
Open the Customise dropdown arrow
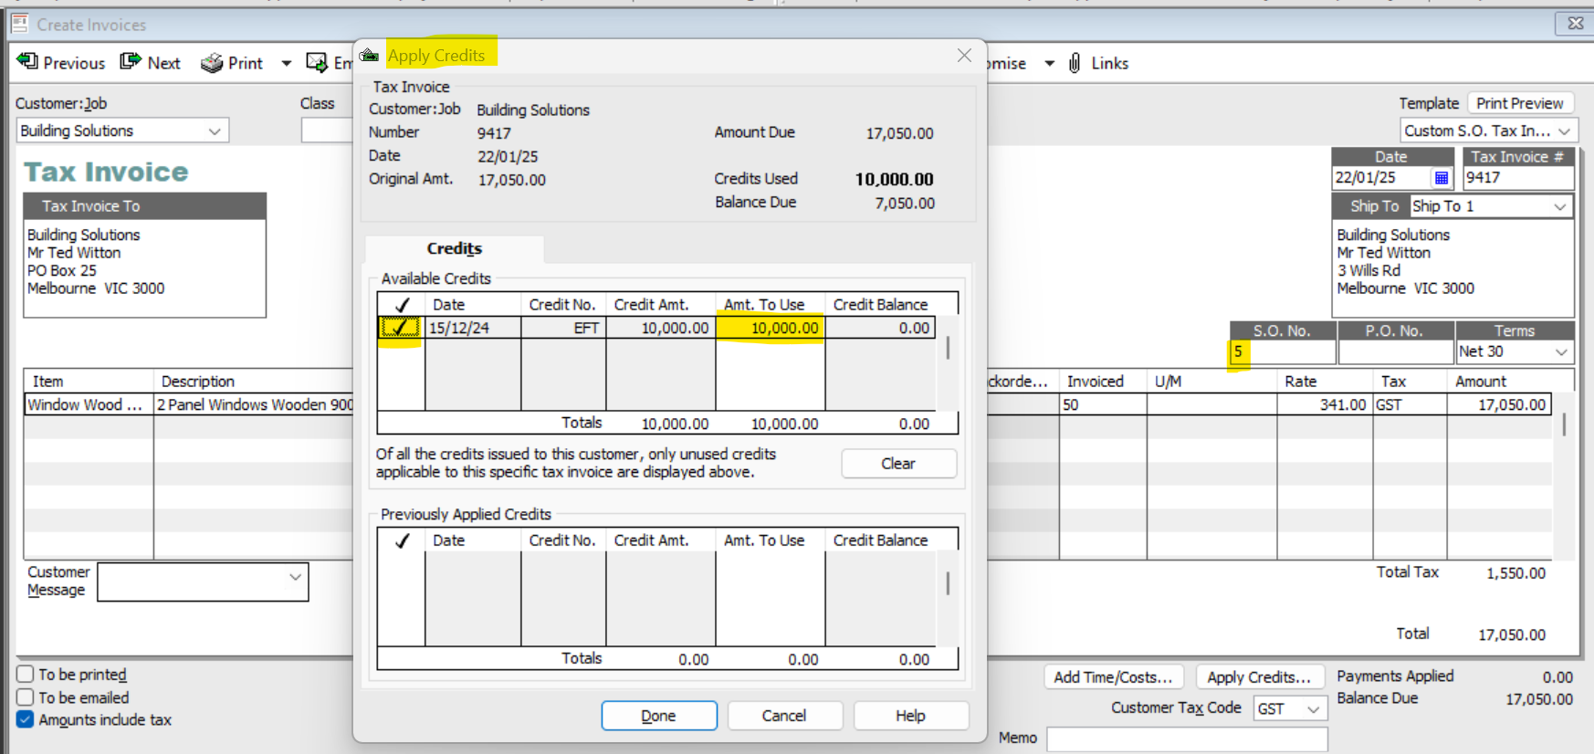point(1050,63)
